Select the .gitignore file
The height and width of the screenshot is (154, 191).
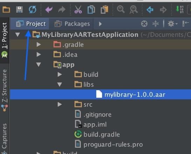100,114
